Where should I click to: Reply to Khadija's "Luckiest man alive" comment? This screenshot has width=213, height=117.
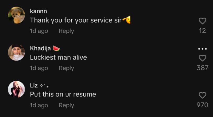[x=66, y=68]
